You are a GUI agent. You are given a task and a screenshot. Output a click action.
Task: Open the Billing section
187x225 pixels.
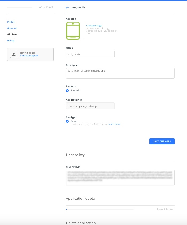[11, 40]
